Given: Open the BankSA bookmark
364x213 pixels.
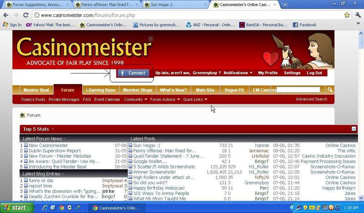Looking at the screenshot, I should pos(263,25).
